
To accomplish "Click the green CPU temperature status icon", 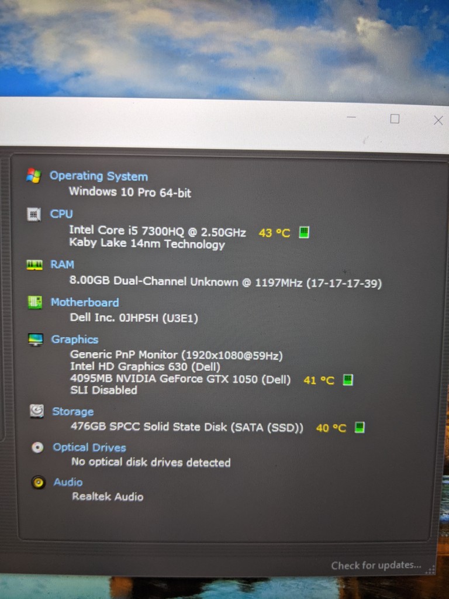I will click(304, 232).
